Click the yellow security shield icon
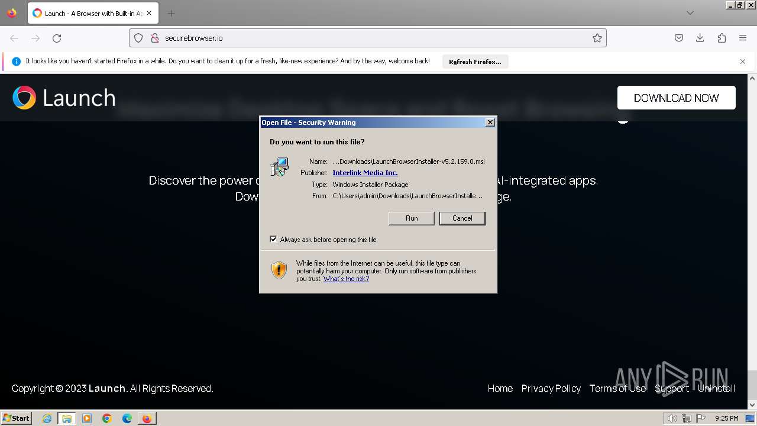 [279, 270]
